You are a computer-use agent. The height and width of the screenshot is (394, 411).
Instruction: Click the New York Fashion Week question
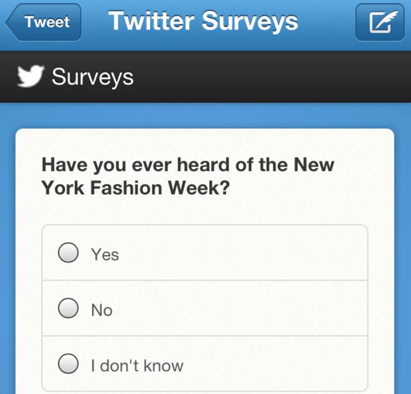click(x=188, y=176)
